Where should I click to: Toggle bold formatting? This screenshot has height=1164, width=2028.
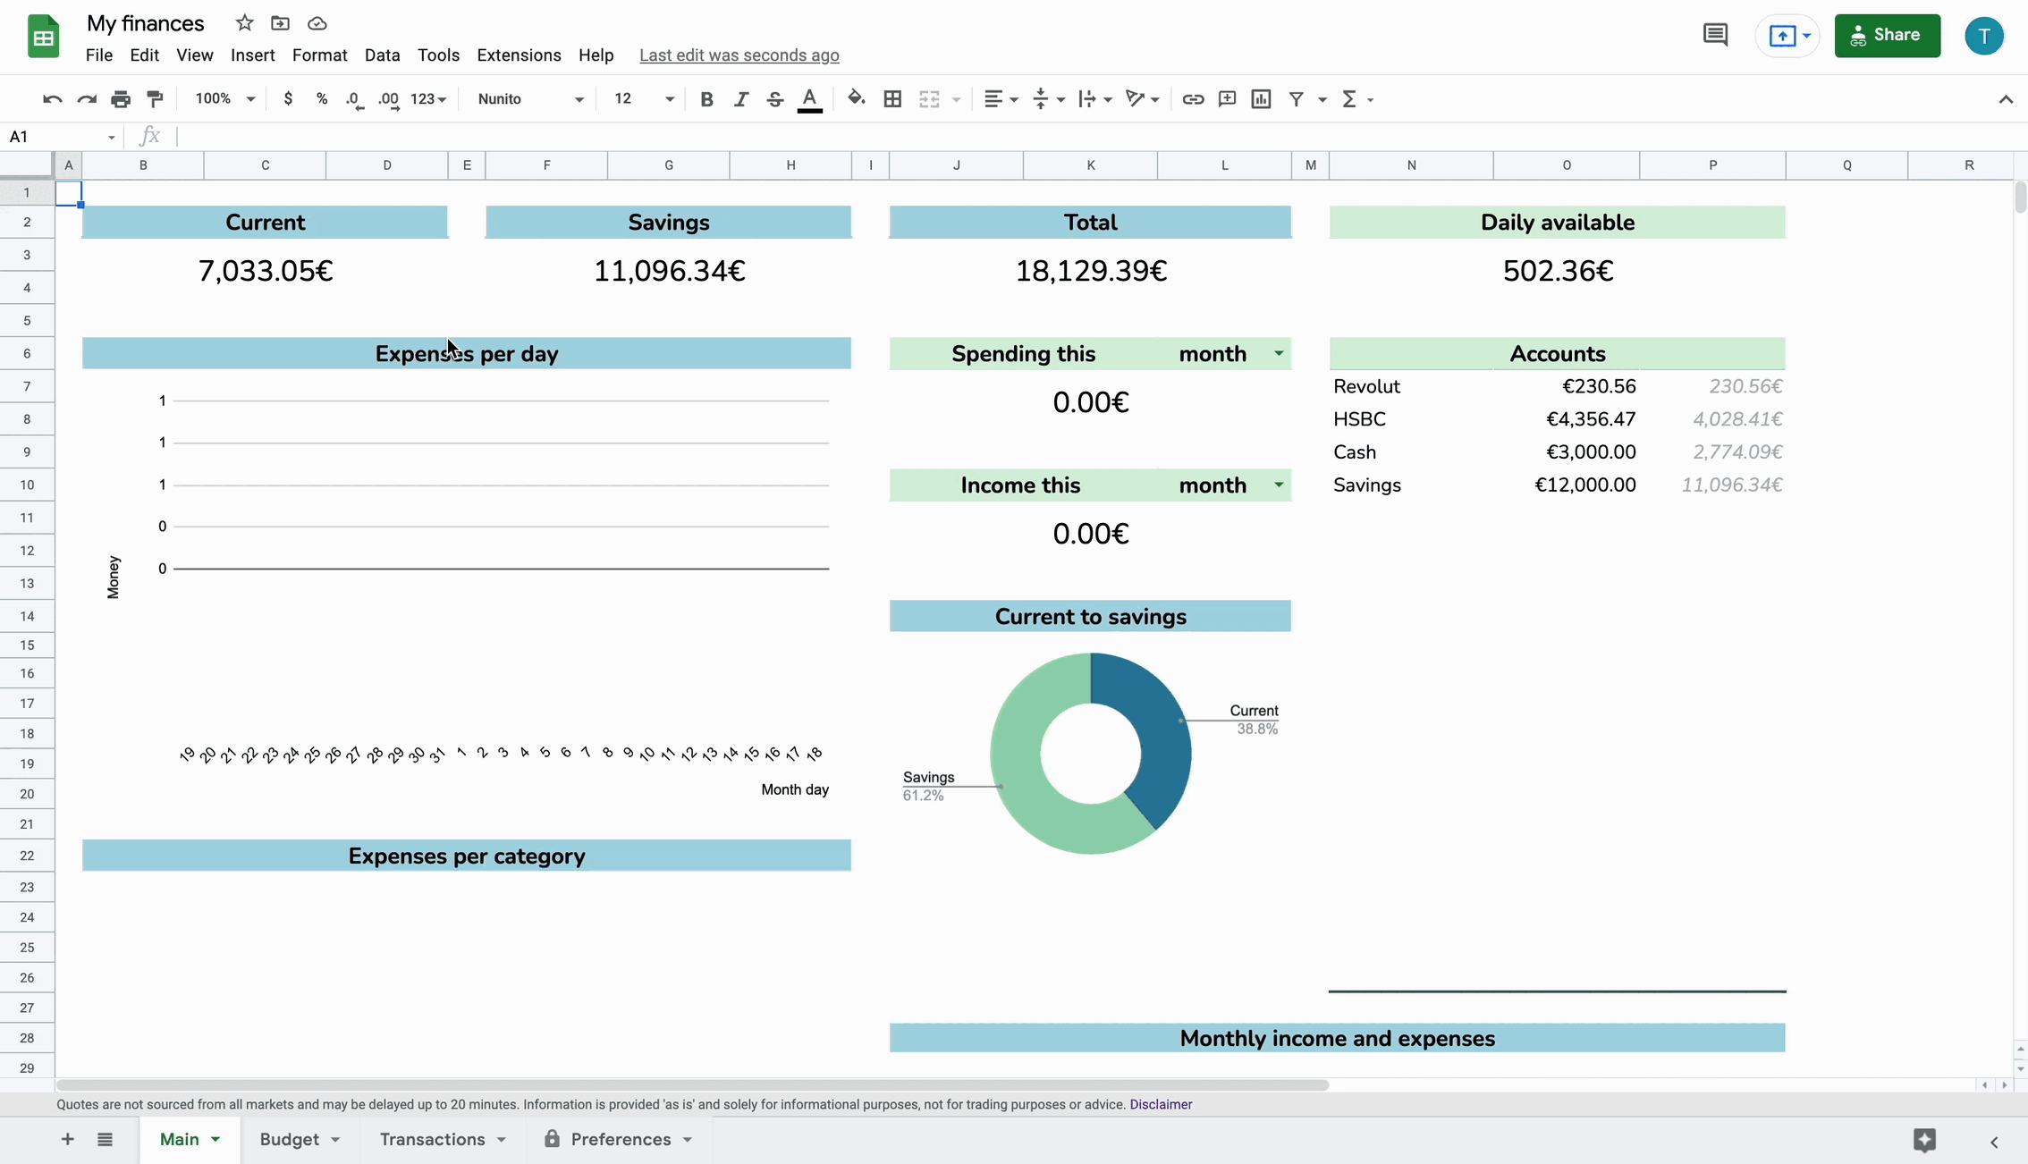point(706,99)
